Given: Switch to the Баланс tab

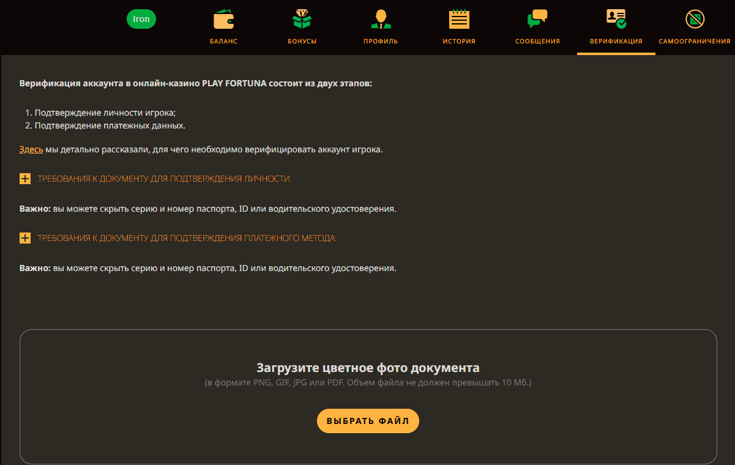Looking at the screenshot, I should (x=223, y=40).
